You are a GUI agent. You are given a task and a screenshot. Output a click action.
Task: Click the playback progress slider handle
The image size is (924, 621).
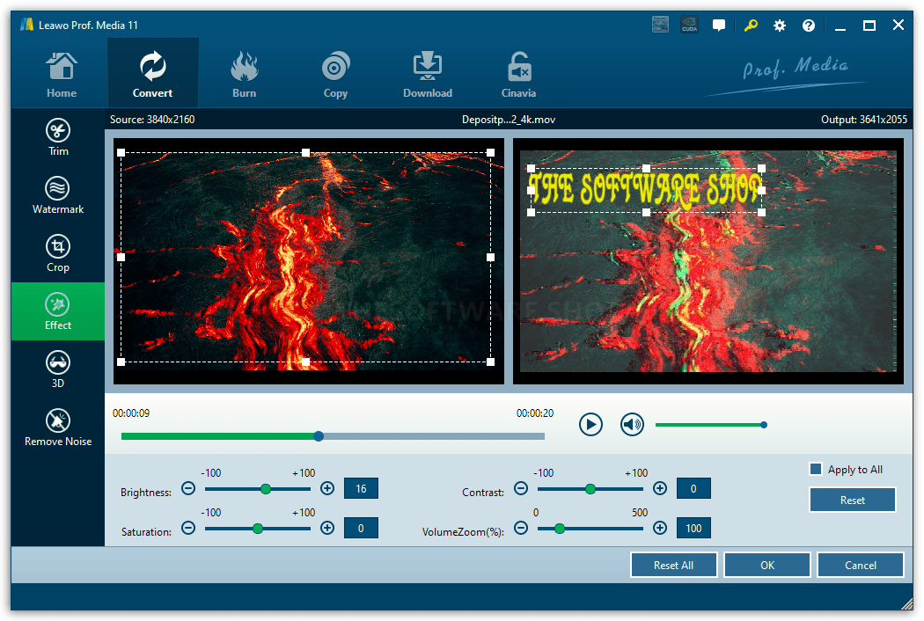[x=319, y=436]
